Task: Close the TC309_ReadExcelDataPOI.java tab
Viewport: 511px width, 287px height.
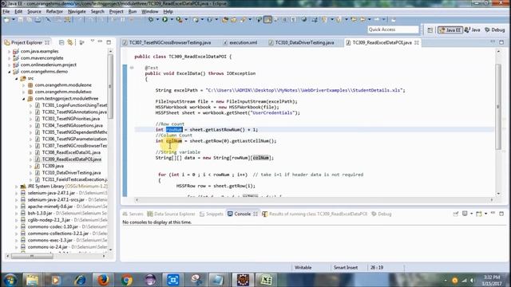Action: 417,42
